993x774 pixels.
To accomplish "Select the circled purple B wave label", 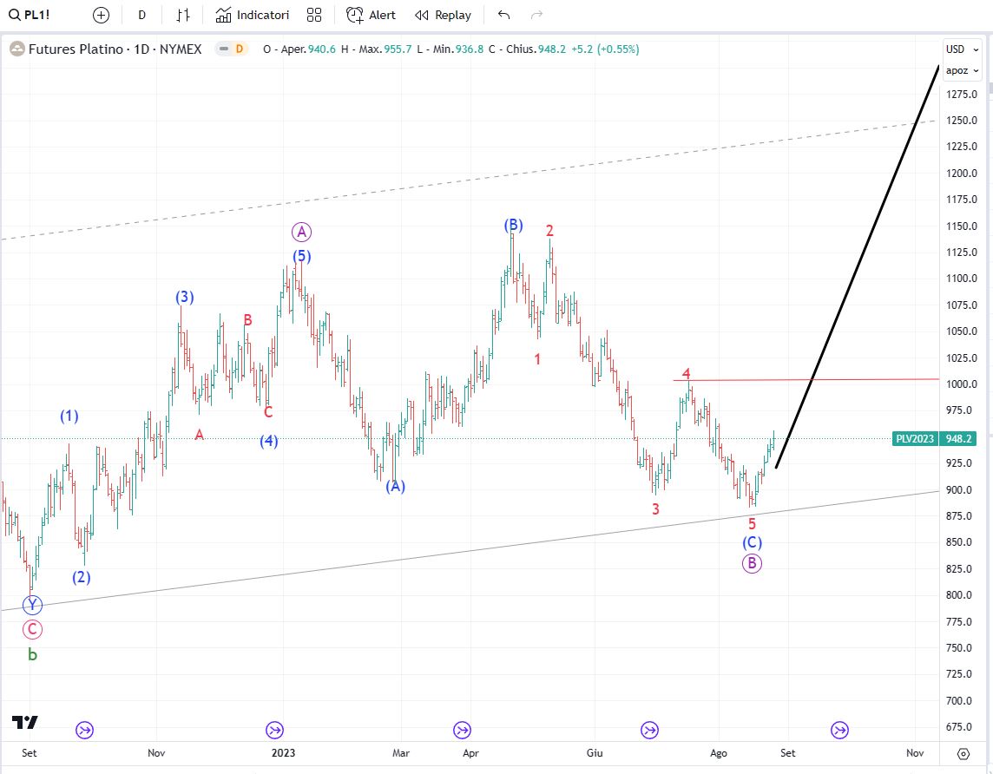I will tap(752, 563).
